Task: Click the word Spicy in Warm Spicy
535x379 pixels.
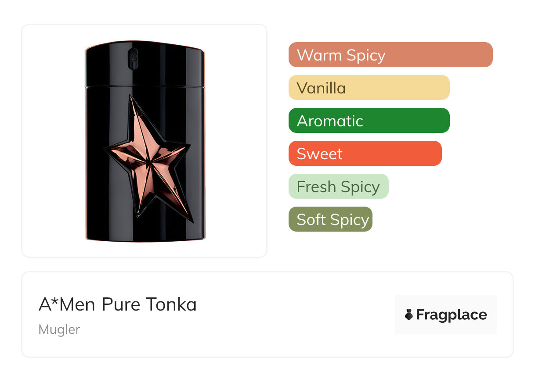Action: pyautogui.click(x=365, y=55)
